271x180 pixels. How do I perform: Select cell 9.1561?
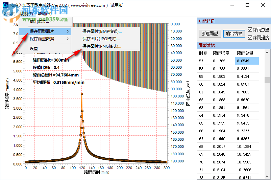(x=247, y=108)
